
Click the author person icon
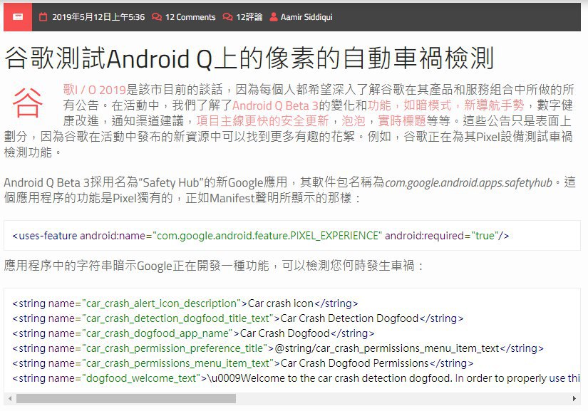pos(274,17)
